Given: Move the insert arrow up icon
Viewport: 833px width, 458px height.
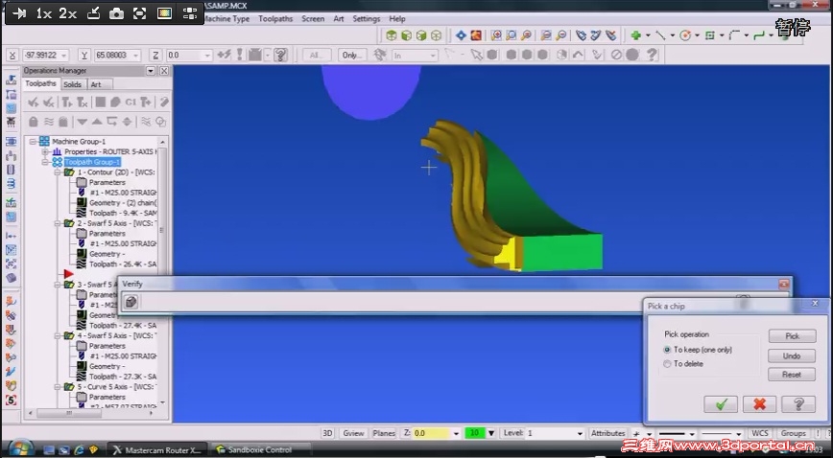Looking at the screenshot, I should click(x=97, y=122).
